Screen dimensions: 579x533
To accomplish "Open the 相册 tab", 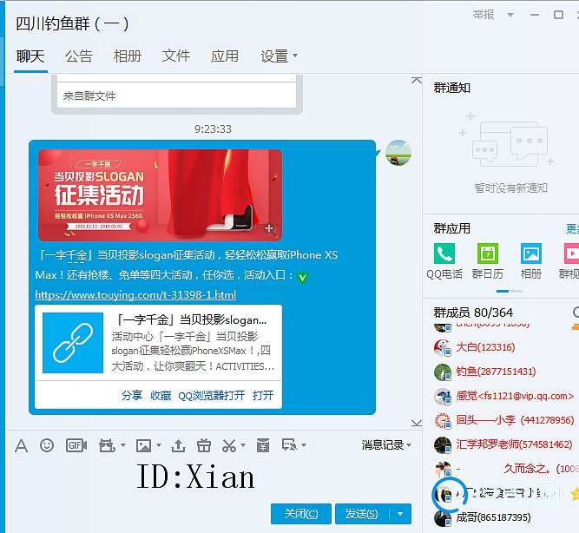I will 128,56.
